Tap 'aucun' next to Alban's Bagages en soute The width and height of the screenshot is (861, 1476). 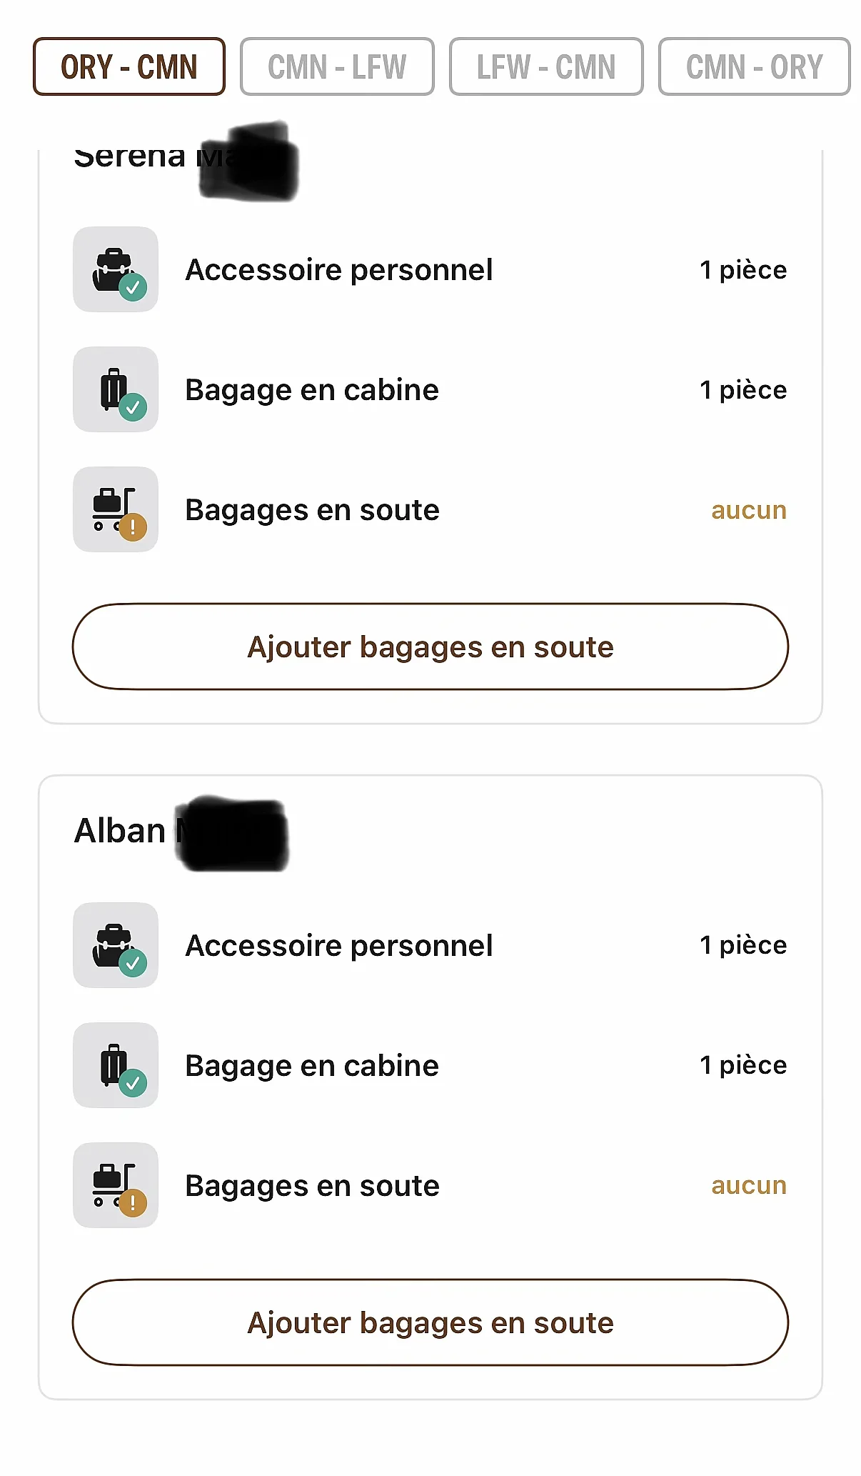(749, 1185)
